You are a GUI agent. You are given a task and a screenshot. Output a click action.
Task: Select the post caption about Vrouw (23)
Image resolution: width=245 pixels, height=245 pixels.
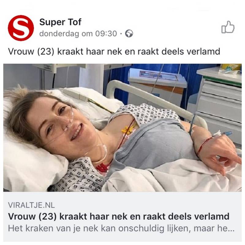coord(114,51)
